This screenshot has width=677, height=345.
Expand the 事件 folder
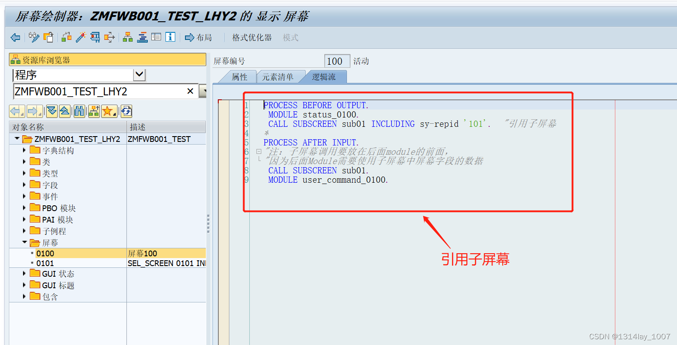point(24,196)
